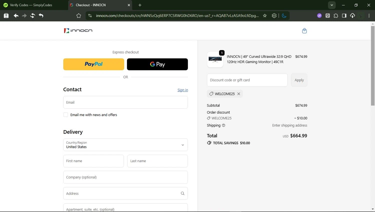The image size is (375, 212).
Task: Click the crescent moon icon in address bar
Action: tap(284, 16)
